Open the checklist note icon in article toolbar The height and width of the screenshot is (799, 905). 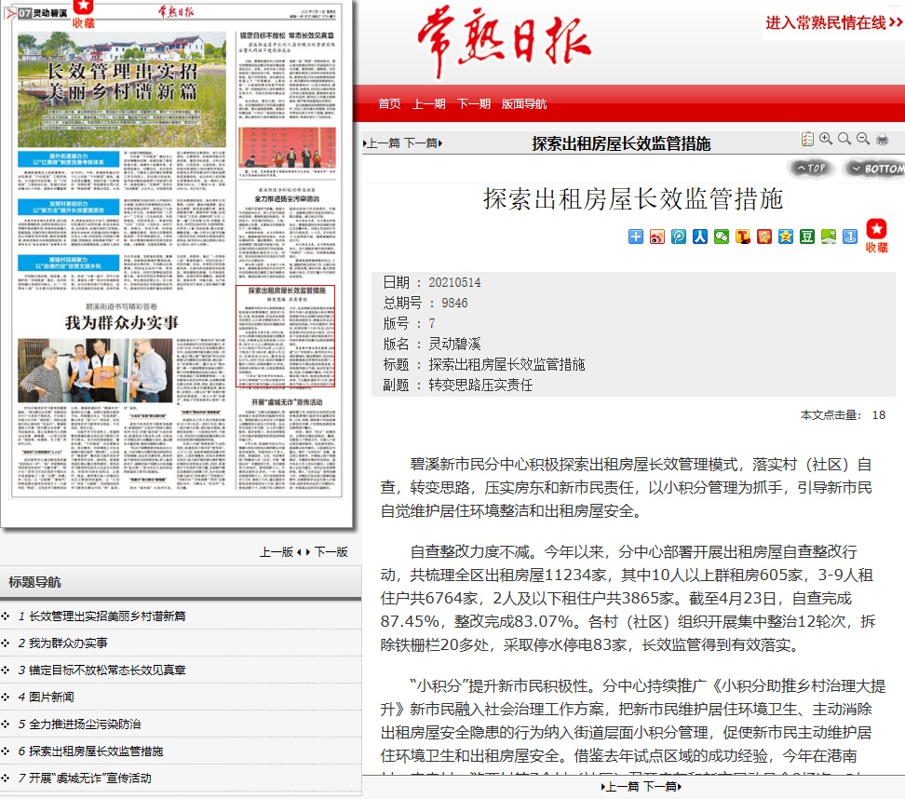pos(807,139)
